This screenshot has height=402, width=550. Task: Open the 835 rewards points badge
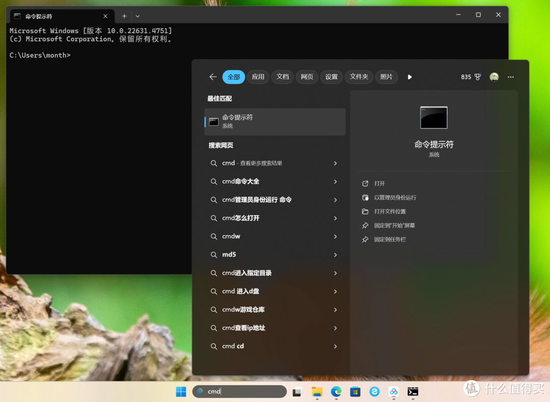(x=471, y=77)
